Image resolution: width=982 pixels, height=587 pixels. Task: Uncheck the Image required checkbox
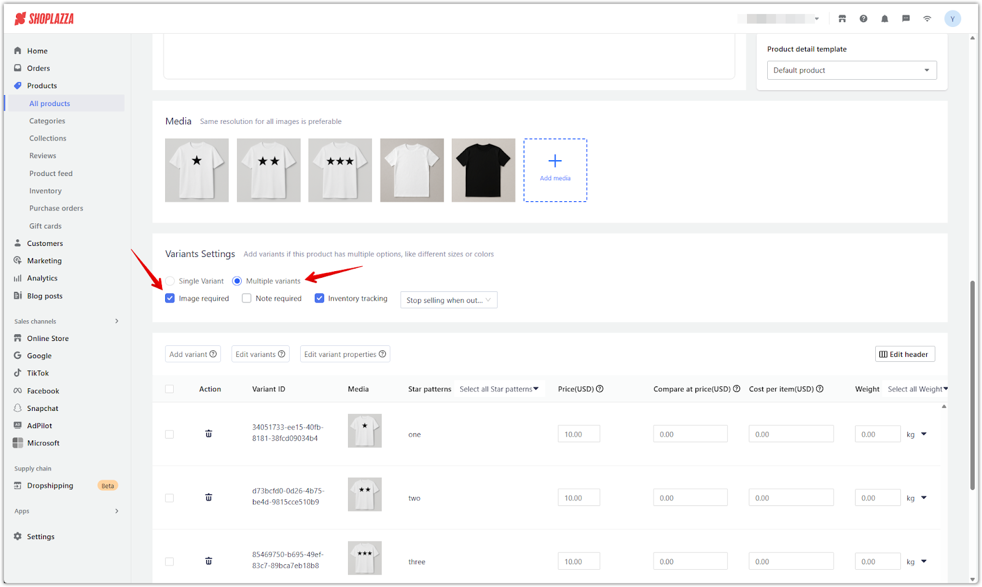pos(170,298)
